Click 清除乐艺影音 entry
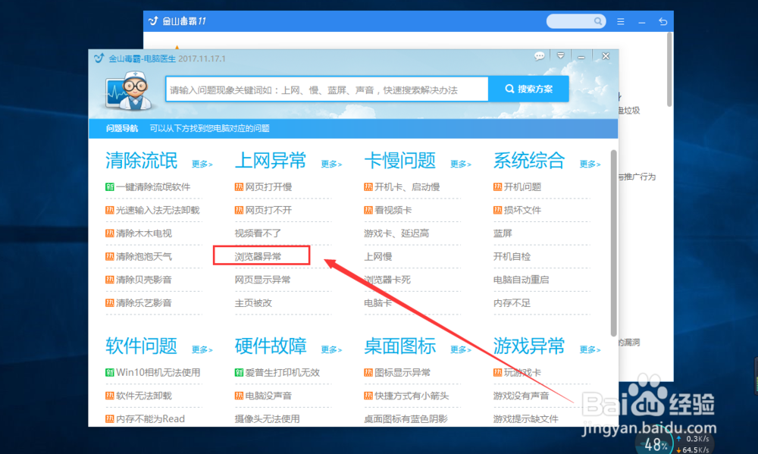This screenshot has width=758, height=454. tap(139, 303)
